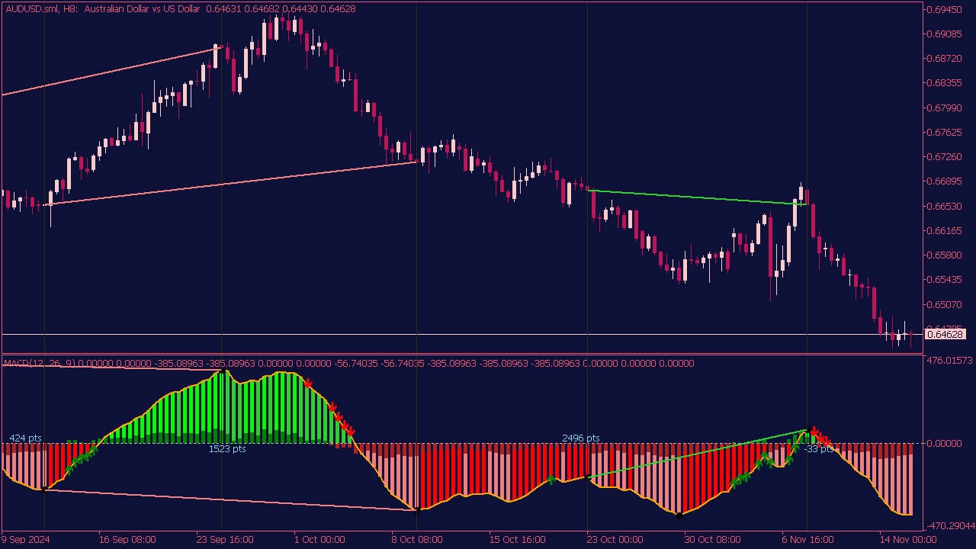Click the 9 Sep 2024 date label
Screen dimensions: 976x549
(25, 539)
